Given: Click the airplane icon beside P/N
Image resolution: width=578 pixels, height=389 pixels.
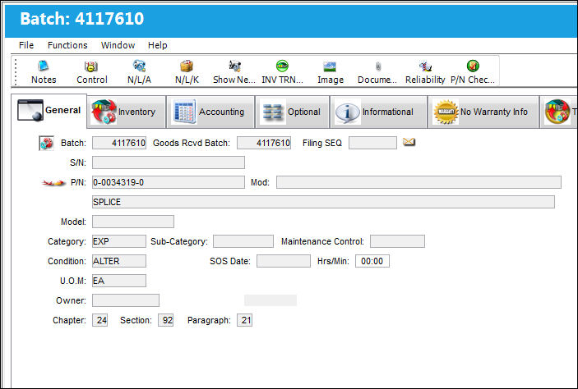Looking at the screenshot, I should (53, 182).
